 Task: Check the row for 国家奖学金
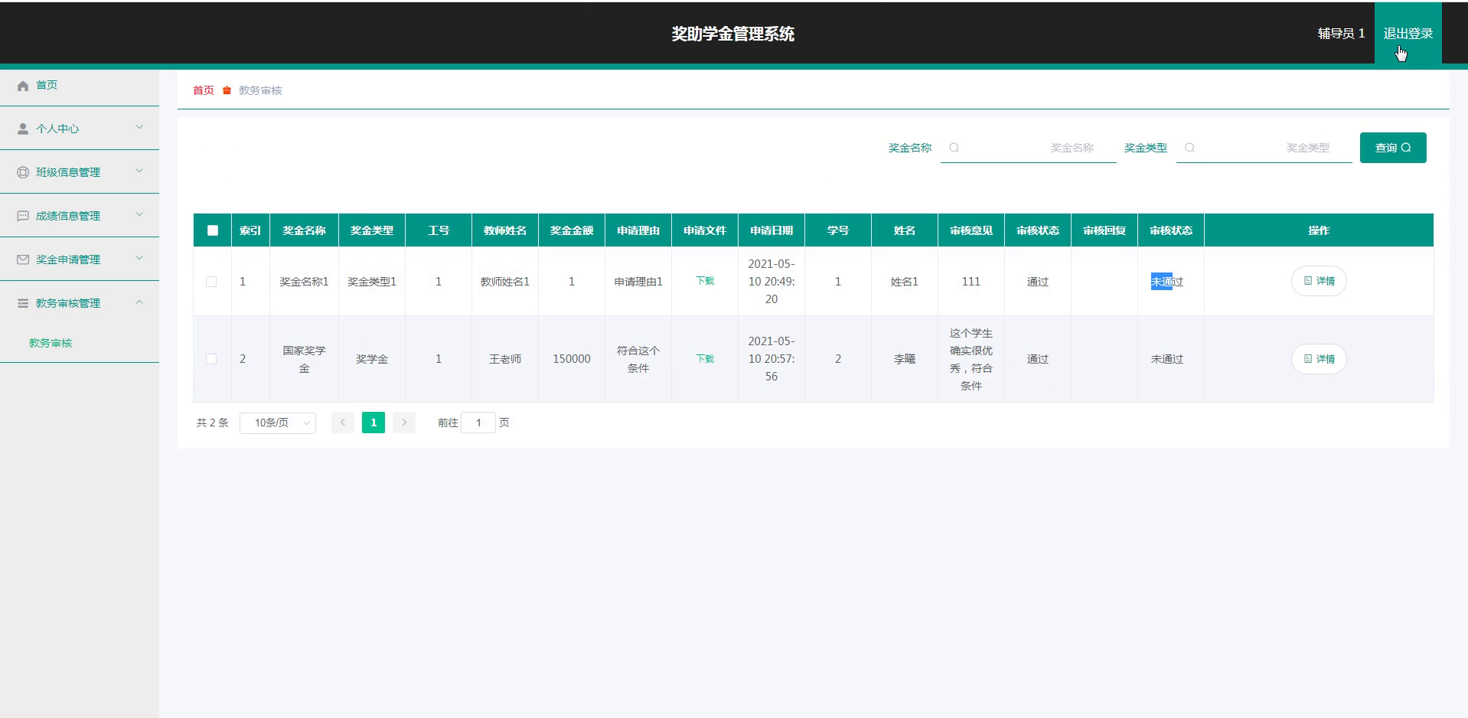click(x=211, y=359)
